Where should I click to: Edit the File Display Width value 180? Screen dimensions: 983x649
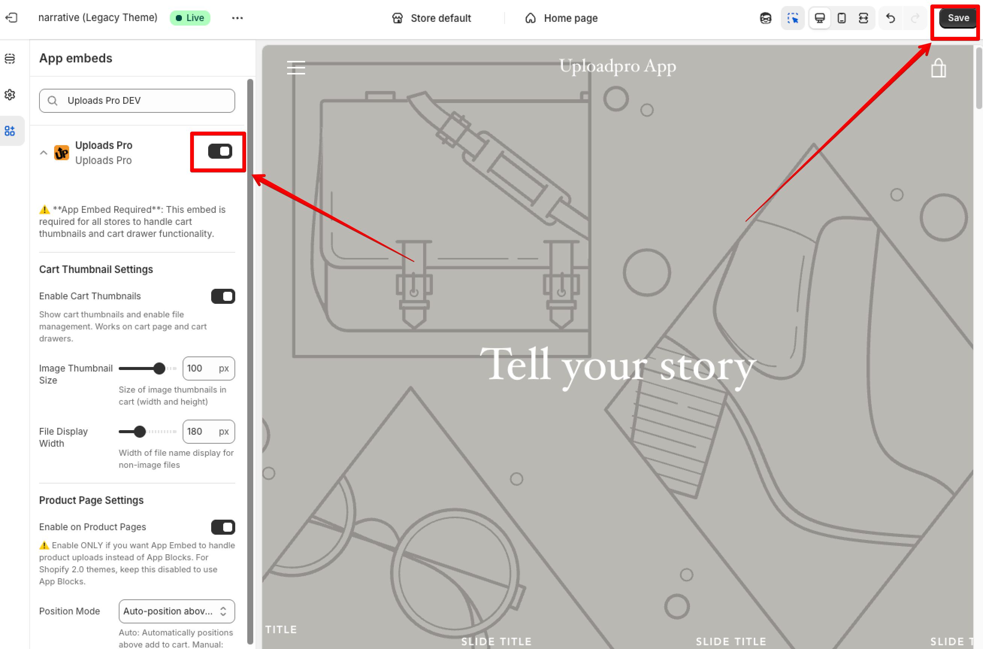coord(209,432)
